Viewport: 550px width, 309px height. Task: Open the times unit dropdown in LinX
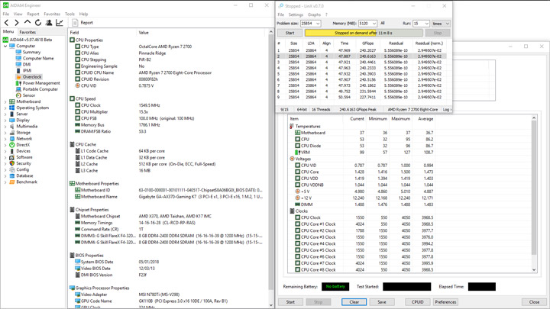click(x=447, y=24)
